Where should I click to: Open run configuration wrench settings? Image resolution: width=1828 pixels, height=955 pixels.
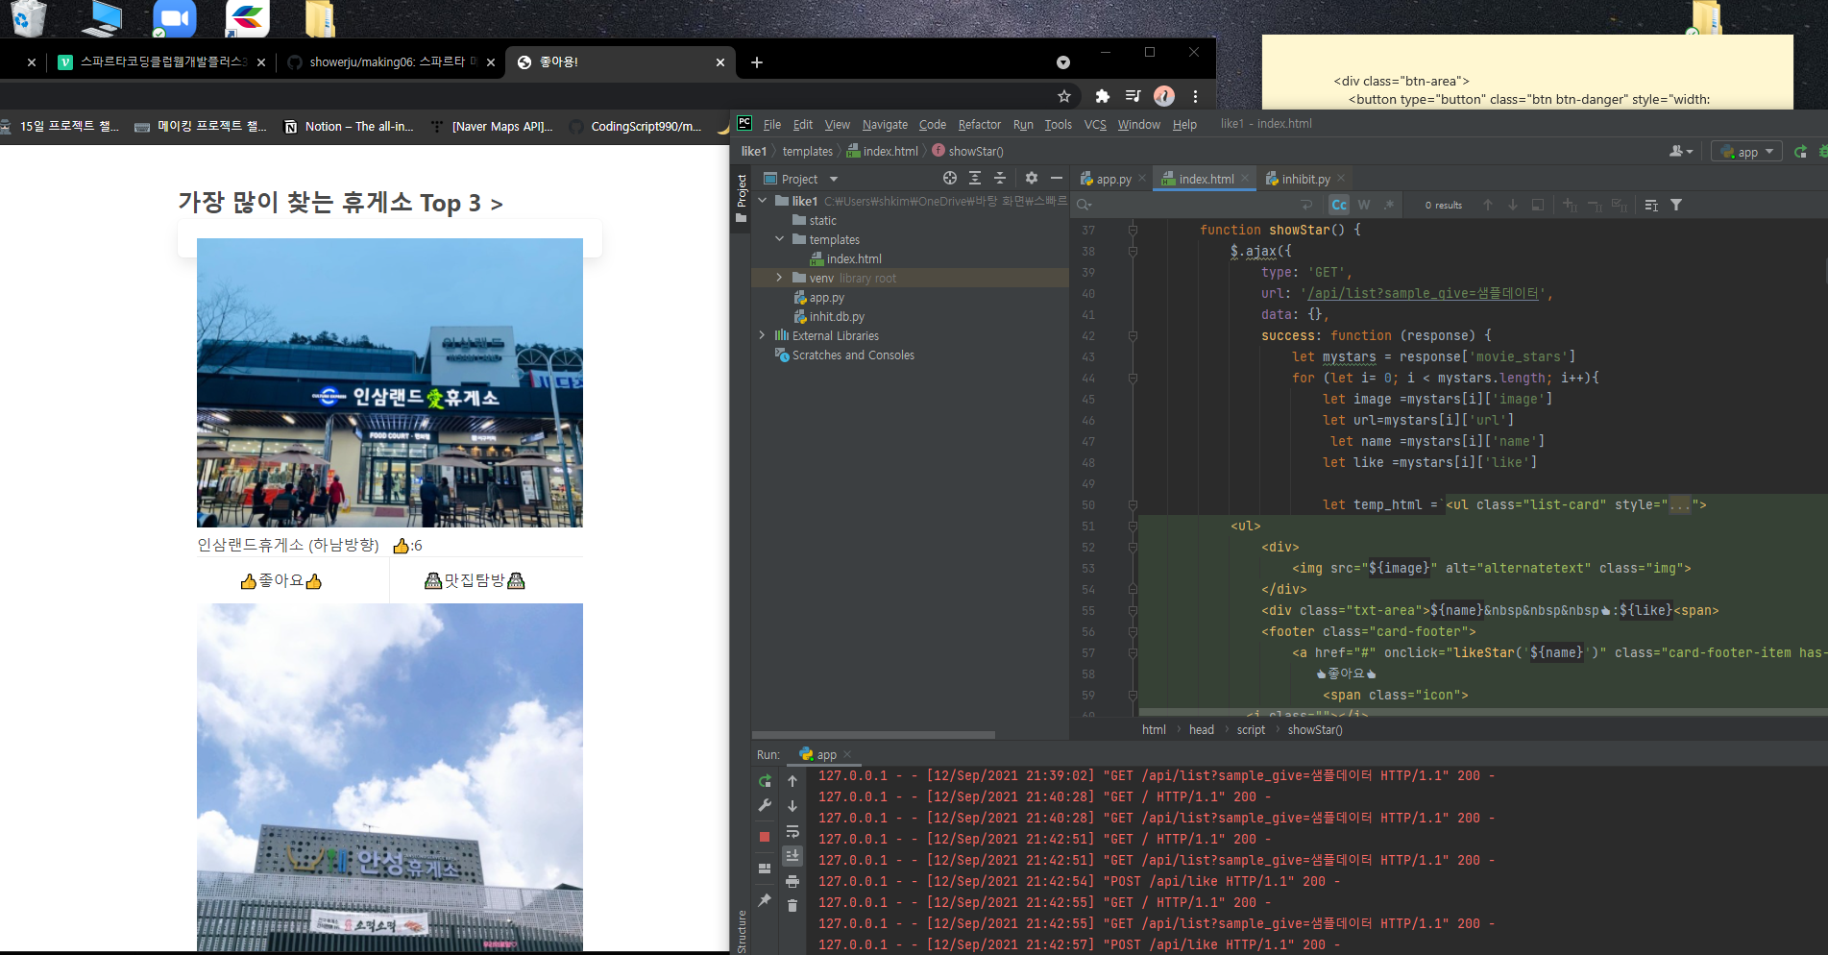point(765,805)
